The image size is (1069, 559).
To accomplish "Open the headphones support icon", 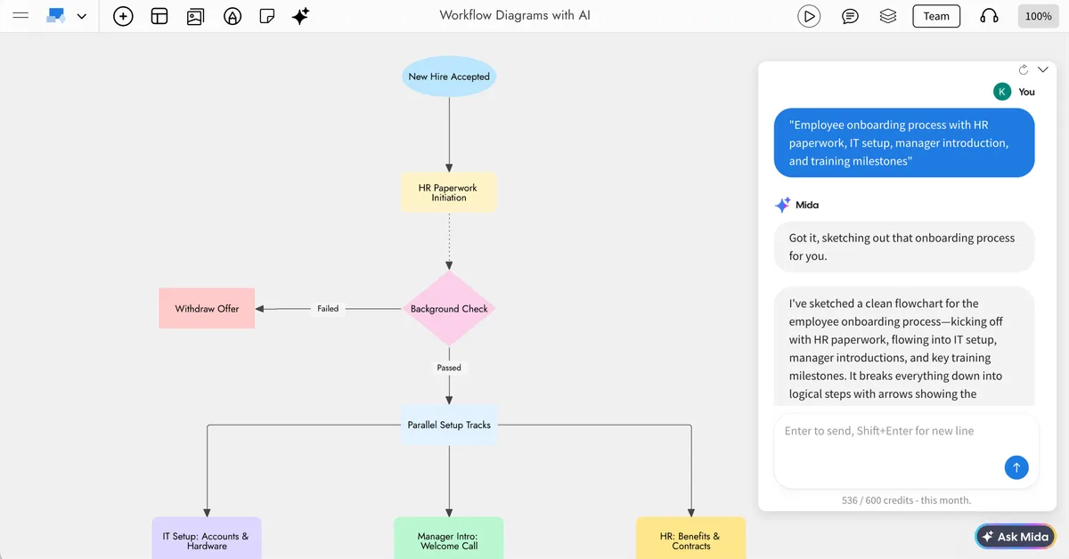I will click(x=989, y=16).
